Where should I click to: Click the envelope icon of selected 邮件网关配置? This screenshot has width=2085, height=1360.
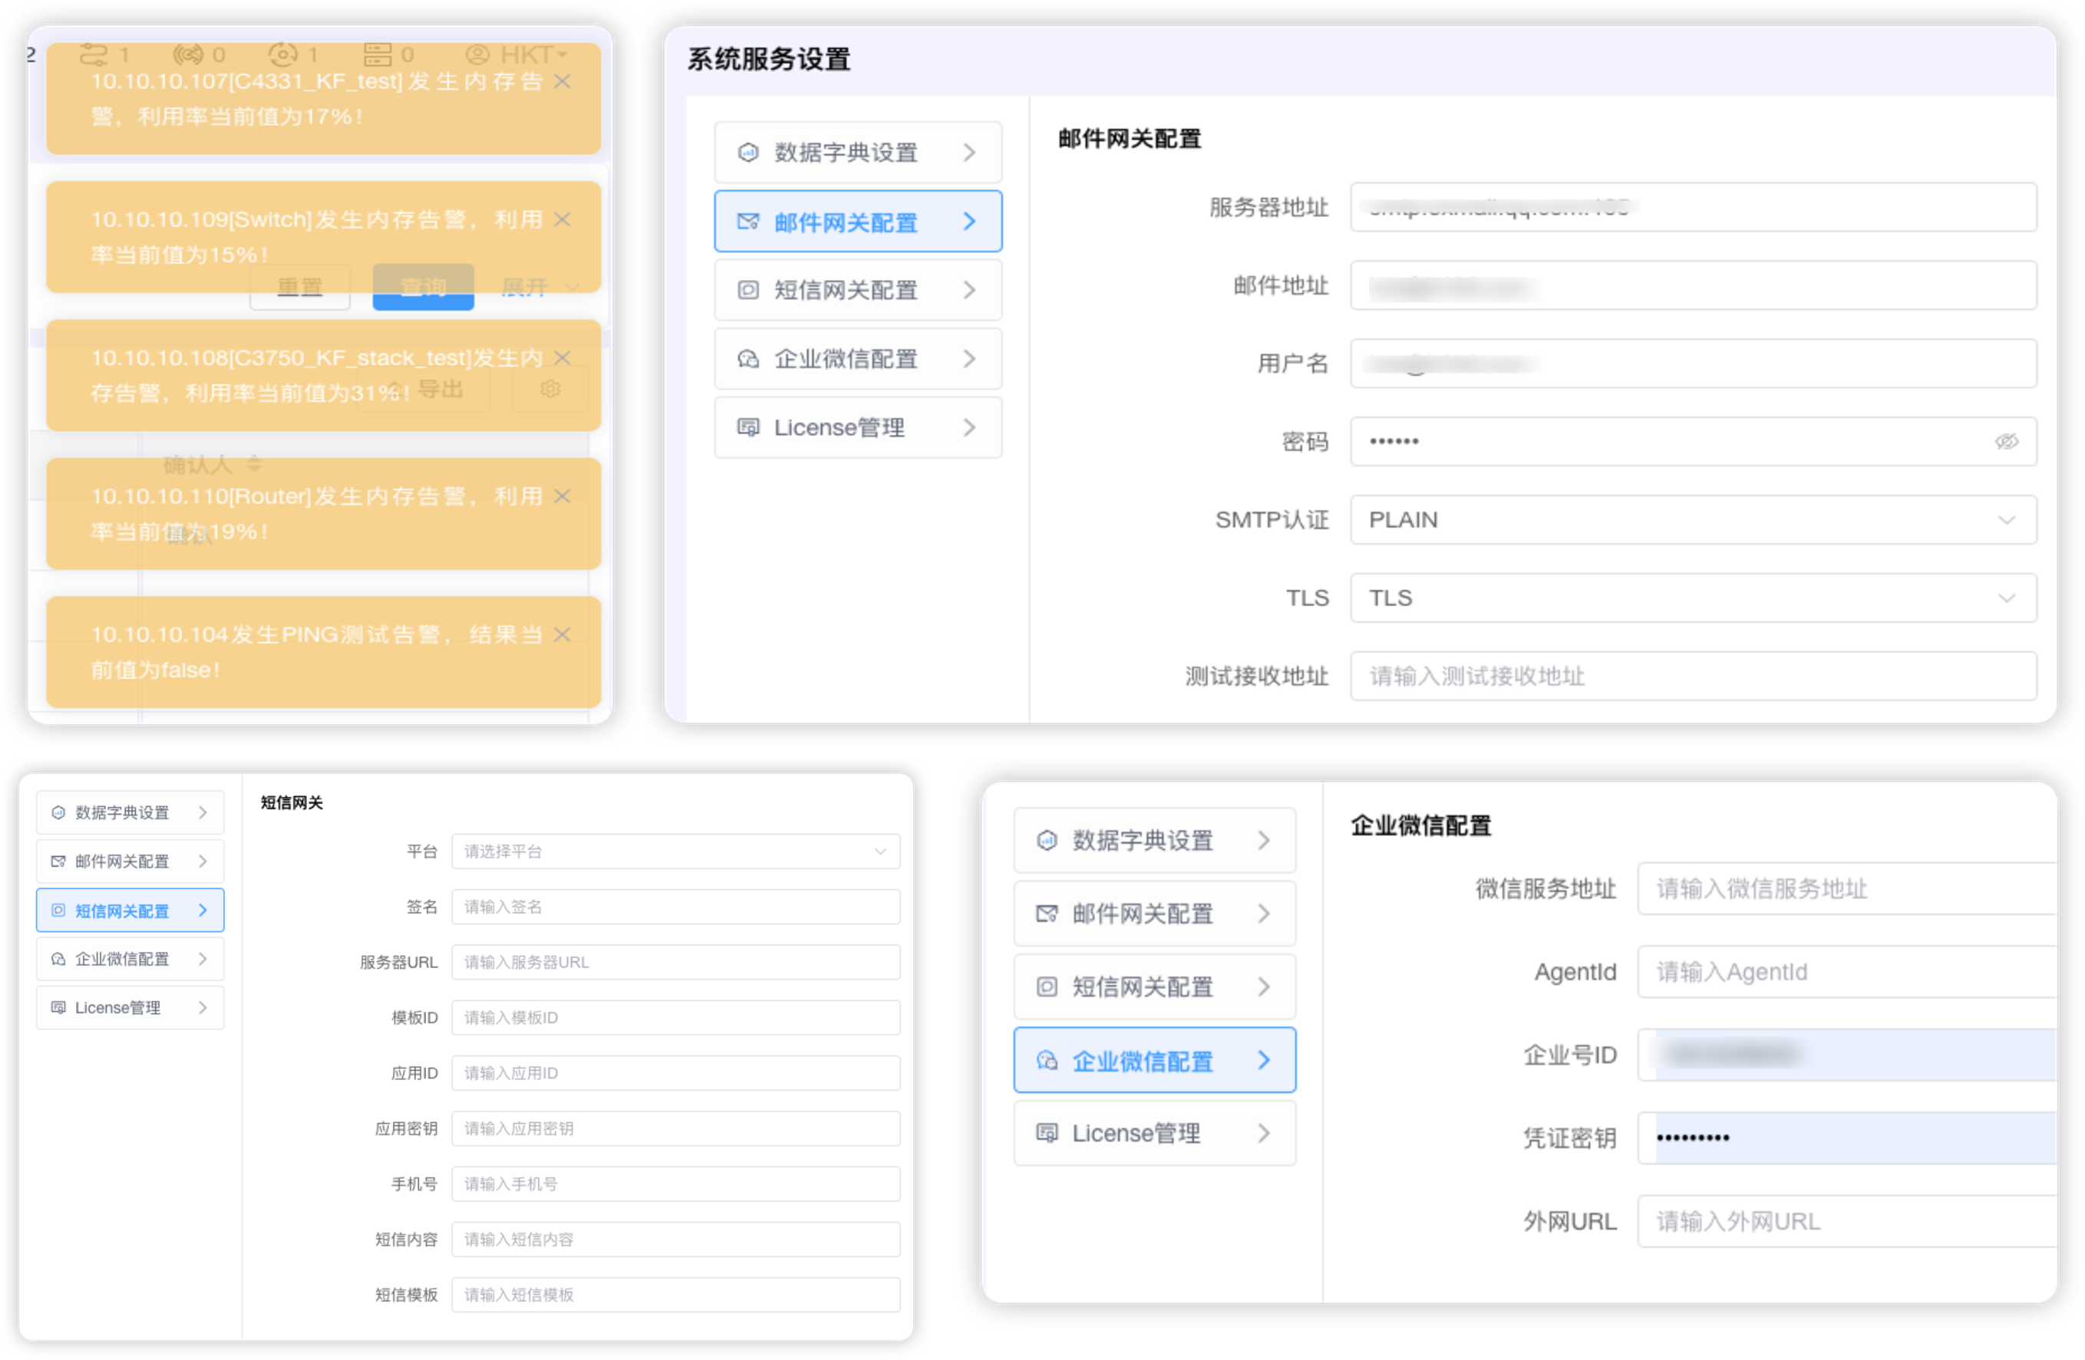[x=748, y=222]
